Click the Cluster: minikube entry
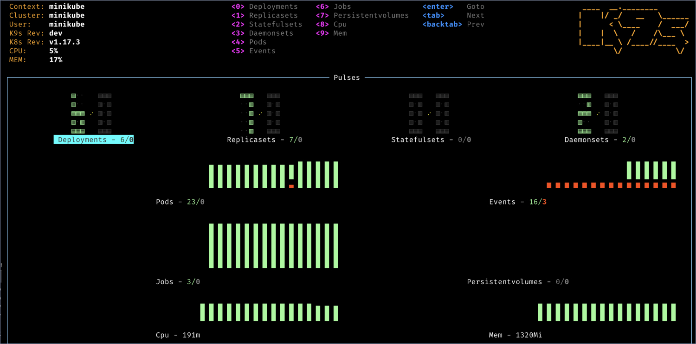Viewport: 696px width, 344px height. click(x=47, y=15)
